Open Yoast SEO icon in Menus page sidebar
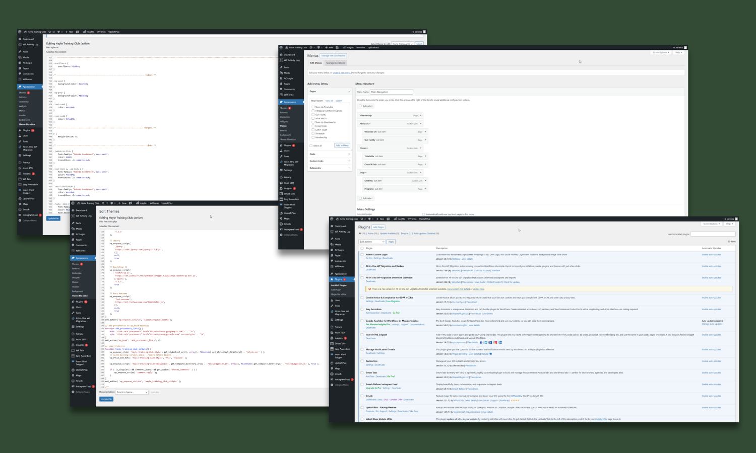The width and height of the screenshot is (756, 453). (x=281, y=183)
